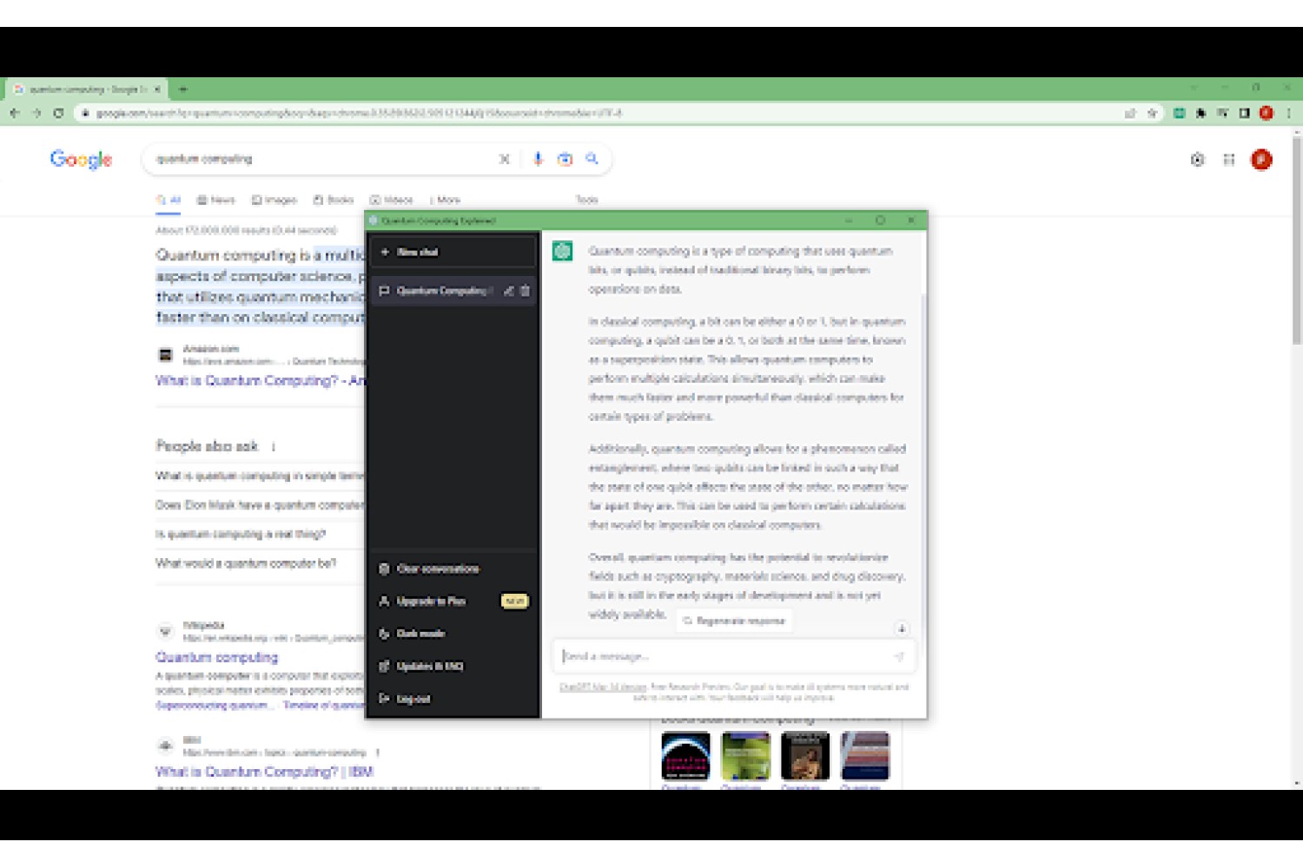Select the All search tab
Screen dimensions: 1303x868
[x=169, y=200]
